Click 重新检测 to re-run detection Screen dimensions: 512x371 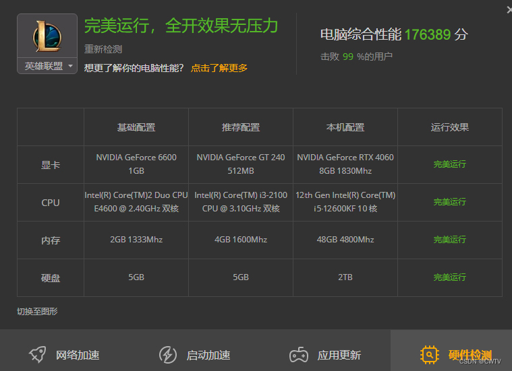103,49
